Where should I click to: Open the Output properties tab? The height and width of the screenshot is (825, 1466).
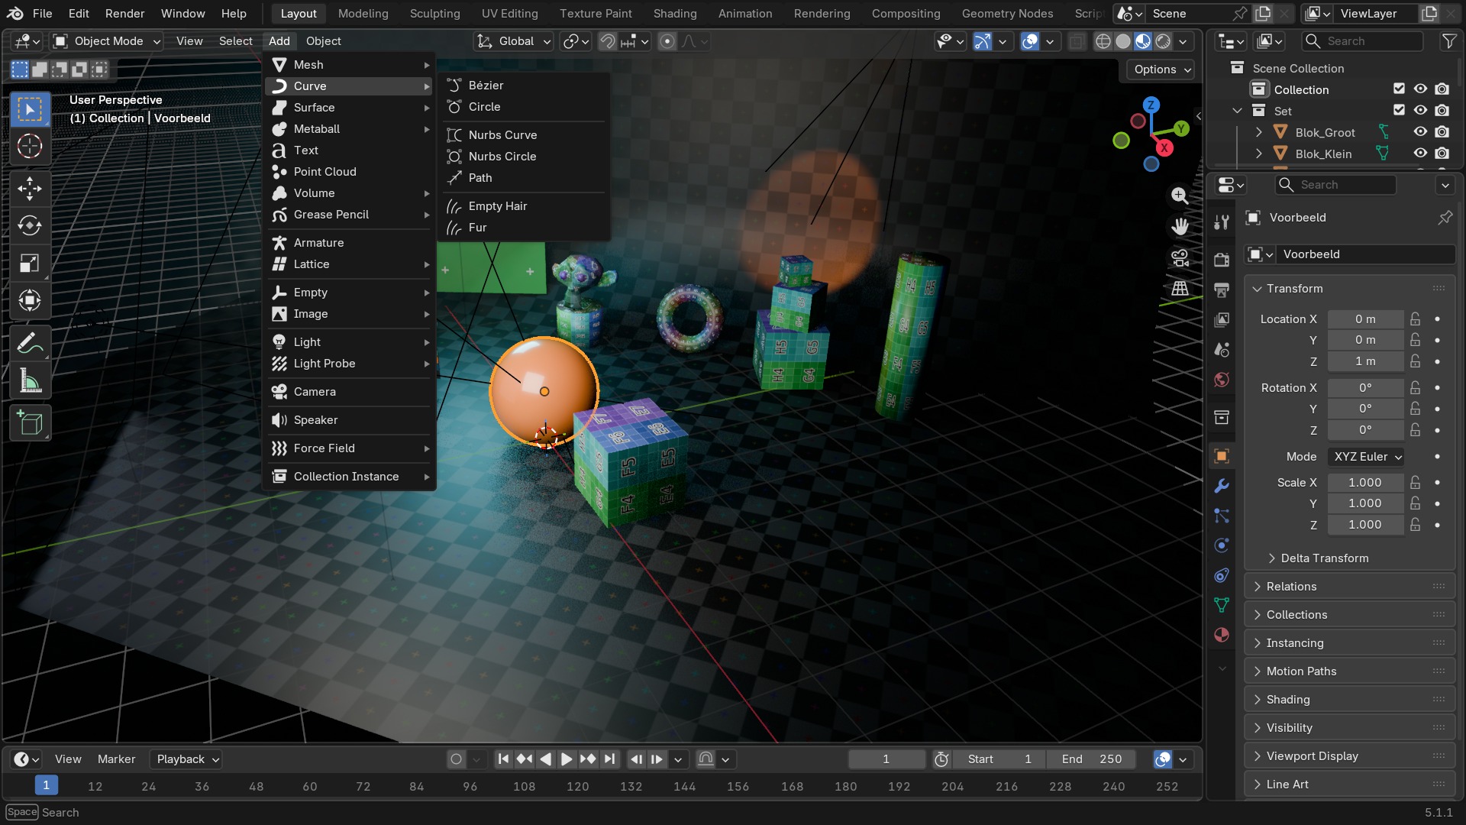[1222, 290]
